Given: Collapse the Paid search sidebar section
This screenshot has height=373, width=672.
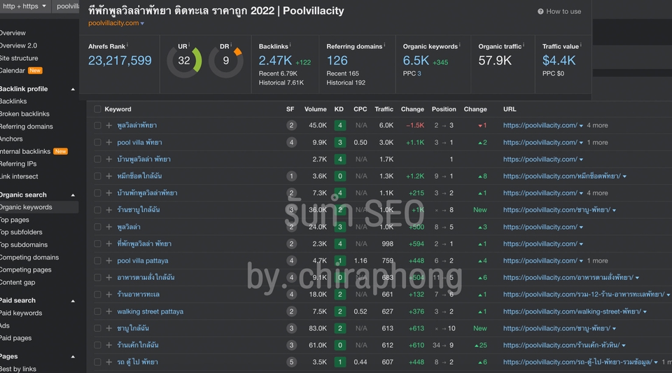Looking at the screenshot, I should click(73, 301).
